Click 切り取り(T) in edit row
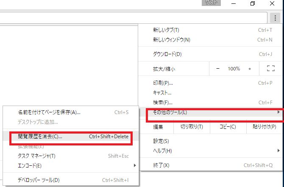Screen dimensions: 284x187 point(192,127)
